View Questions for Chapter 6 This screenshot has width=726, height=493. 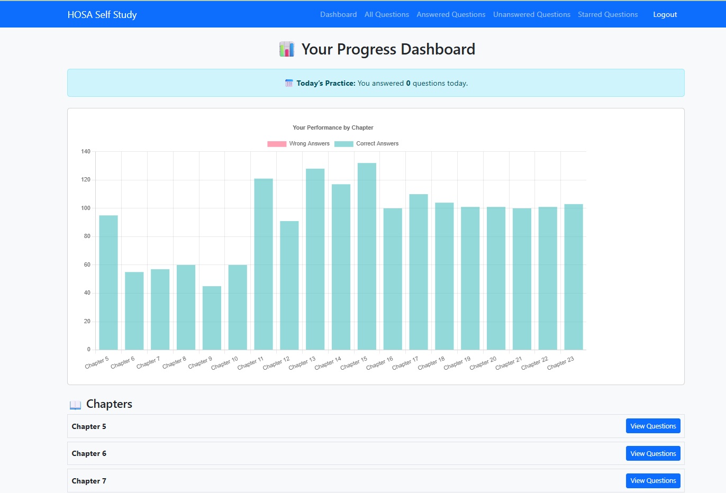(x=652, y=454)
